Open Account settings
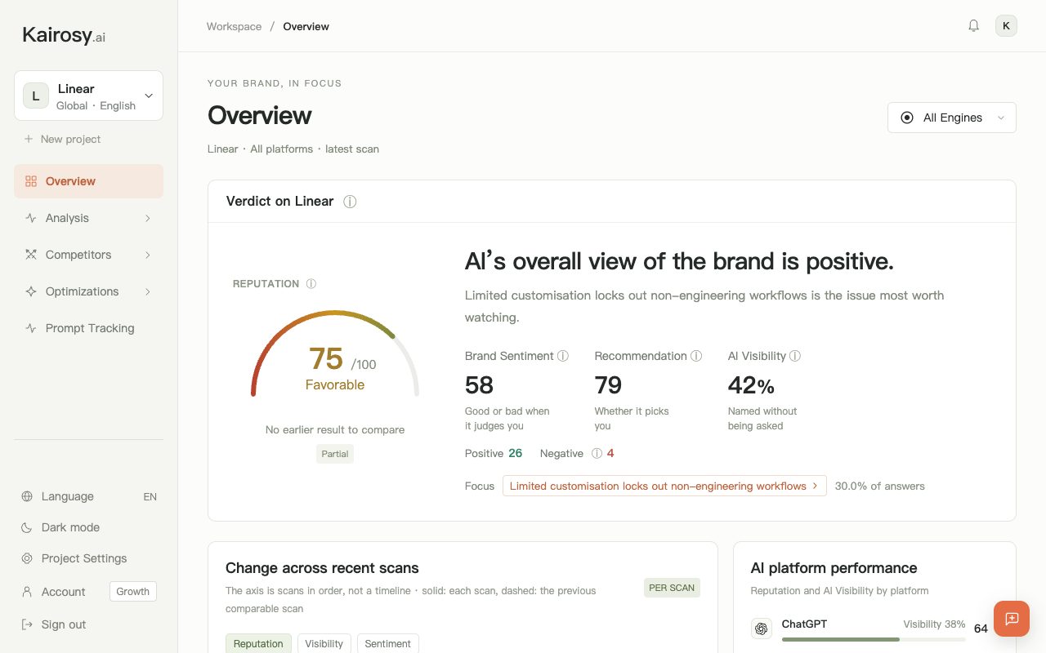Screen dimensions: 1046x653 tap(63, 592)
